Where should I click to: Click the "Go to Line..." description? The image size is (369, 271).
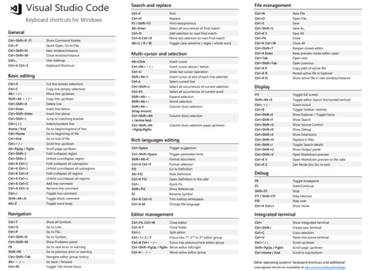point(55,227)
